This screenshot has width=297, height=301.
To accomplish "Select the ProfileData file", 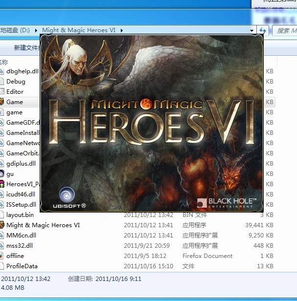I will [x=22, y=266].
